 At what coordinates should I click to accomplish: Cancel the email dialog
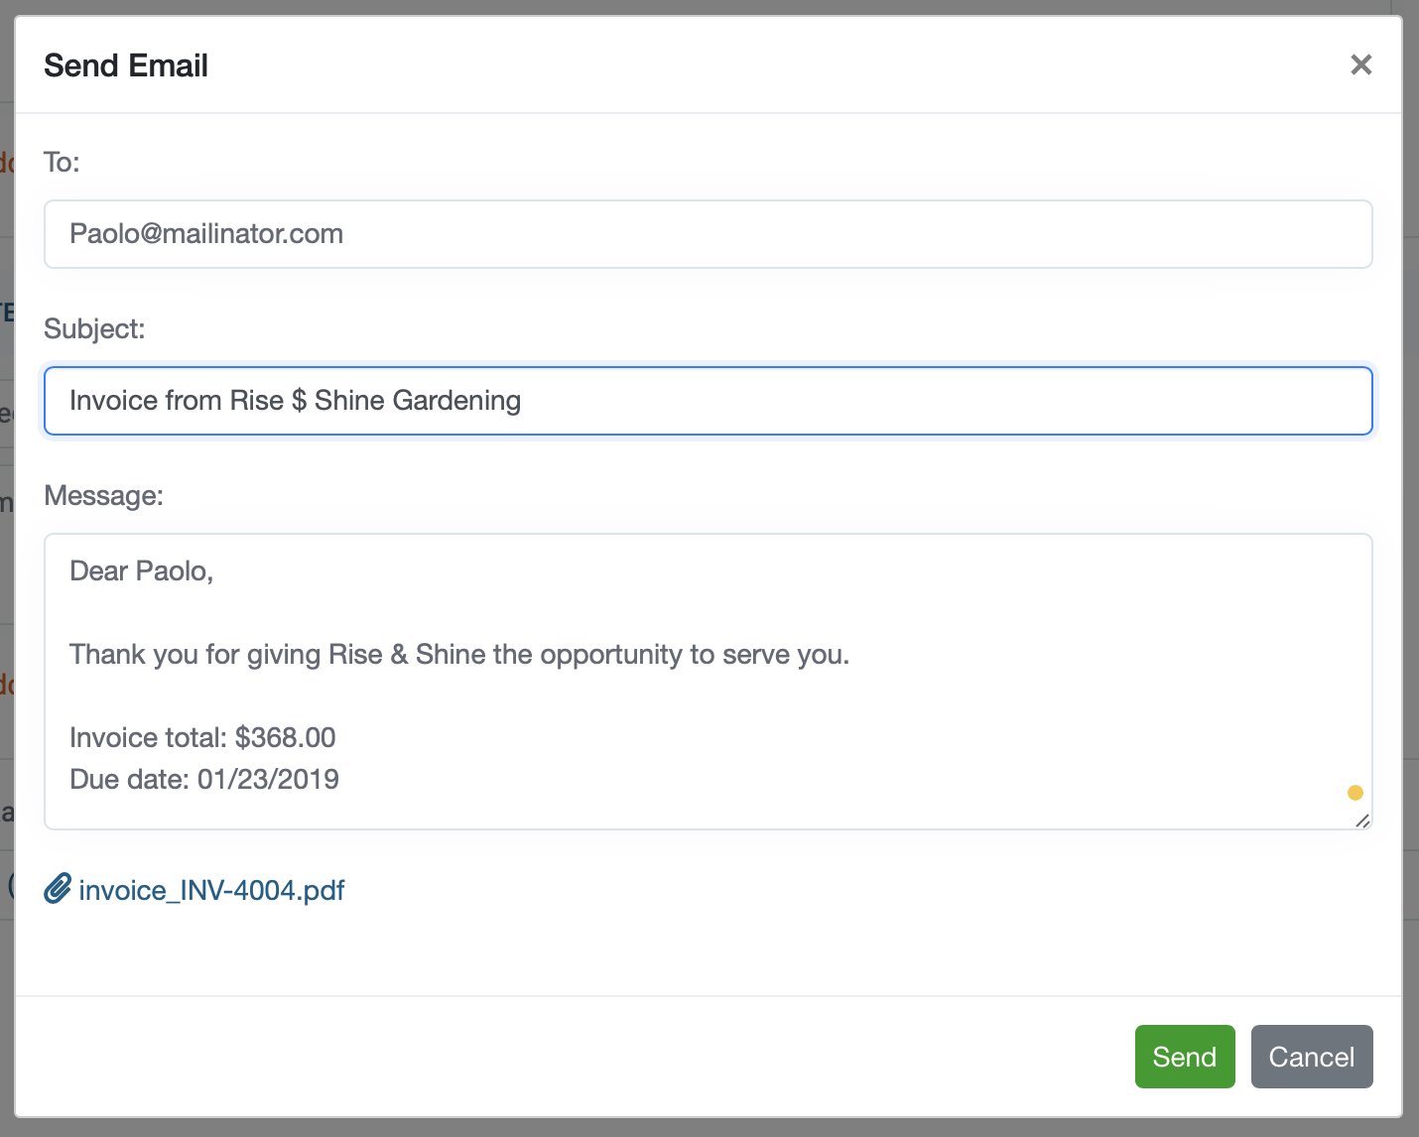coord(1312,1057)
